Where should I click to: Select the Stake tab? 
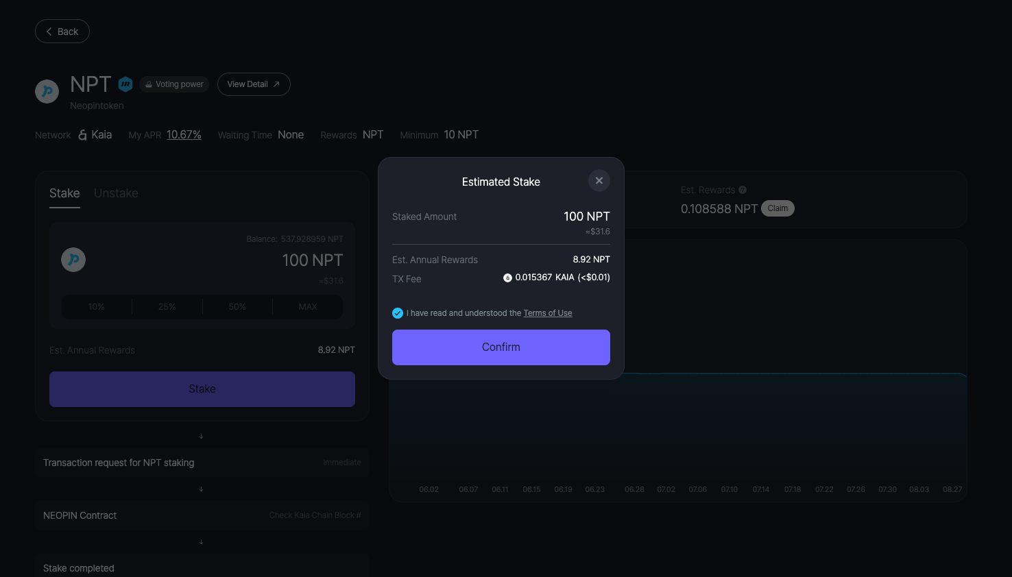click(64, 193)
